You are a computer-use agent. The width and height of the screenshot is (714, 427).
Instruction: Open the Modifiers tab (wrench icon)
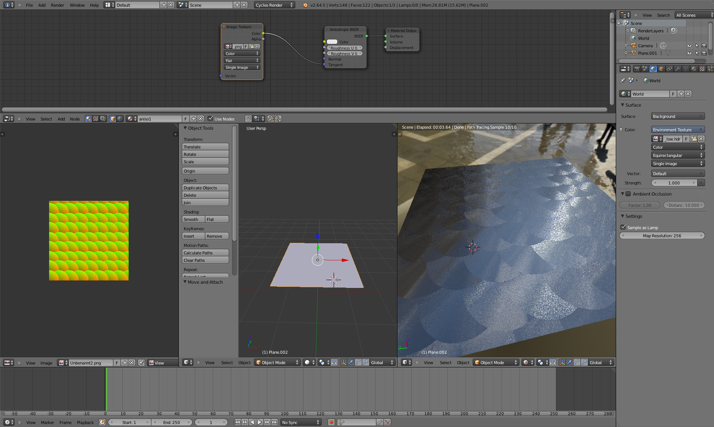(678, 69)
